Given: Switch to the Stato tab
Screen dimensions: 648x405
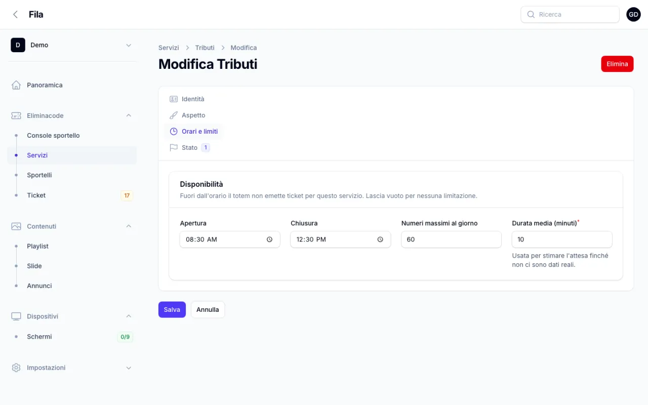Looking at the screenshot, I should click(189, 148).
